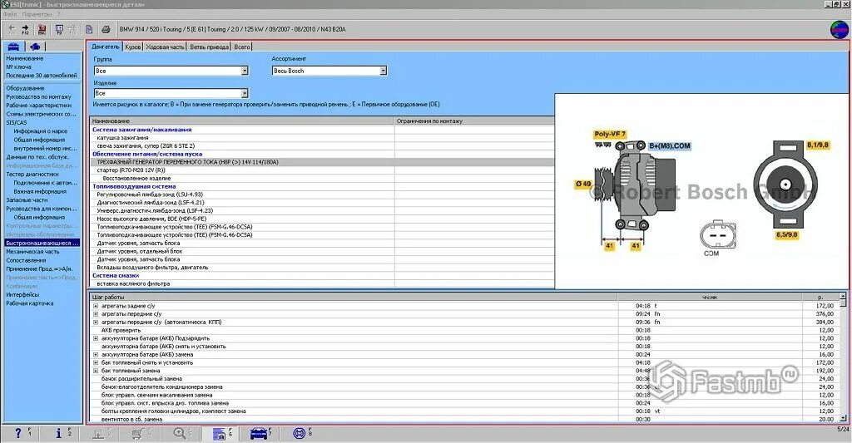The height and width of the screenshot is (443, 852).
Task: Open the Параметры menu
Action: point(37,14)
